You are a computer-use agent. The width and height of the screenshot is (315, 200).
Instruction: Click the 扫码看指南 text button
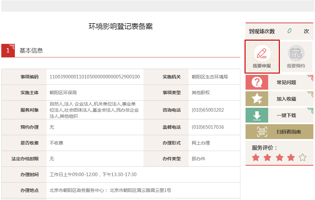289,132
